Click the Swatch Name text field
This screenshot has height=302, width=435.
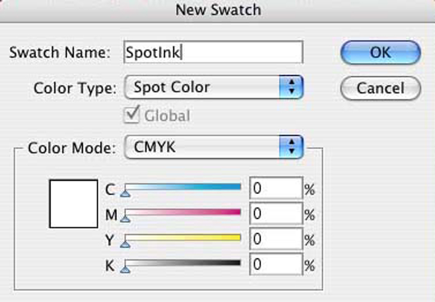(x=213, y=52)
